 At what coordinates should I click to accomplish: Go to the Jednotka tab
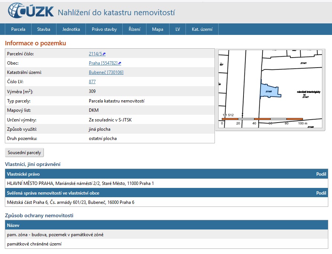click(x=71, y=29)
